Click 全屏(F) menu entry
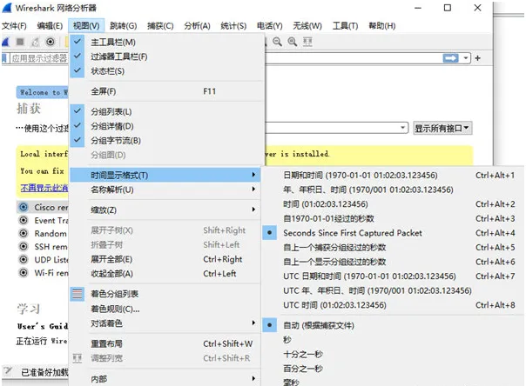This screenshot has width=526, height=386. (165, 91)
